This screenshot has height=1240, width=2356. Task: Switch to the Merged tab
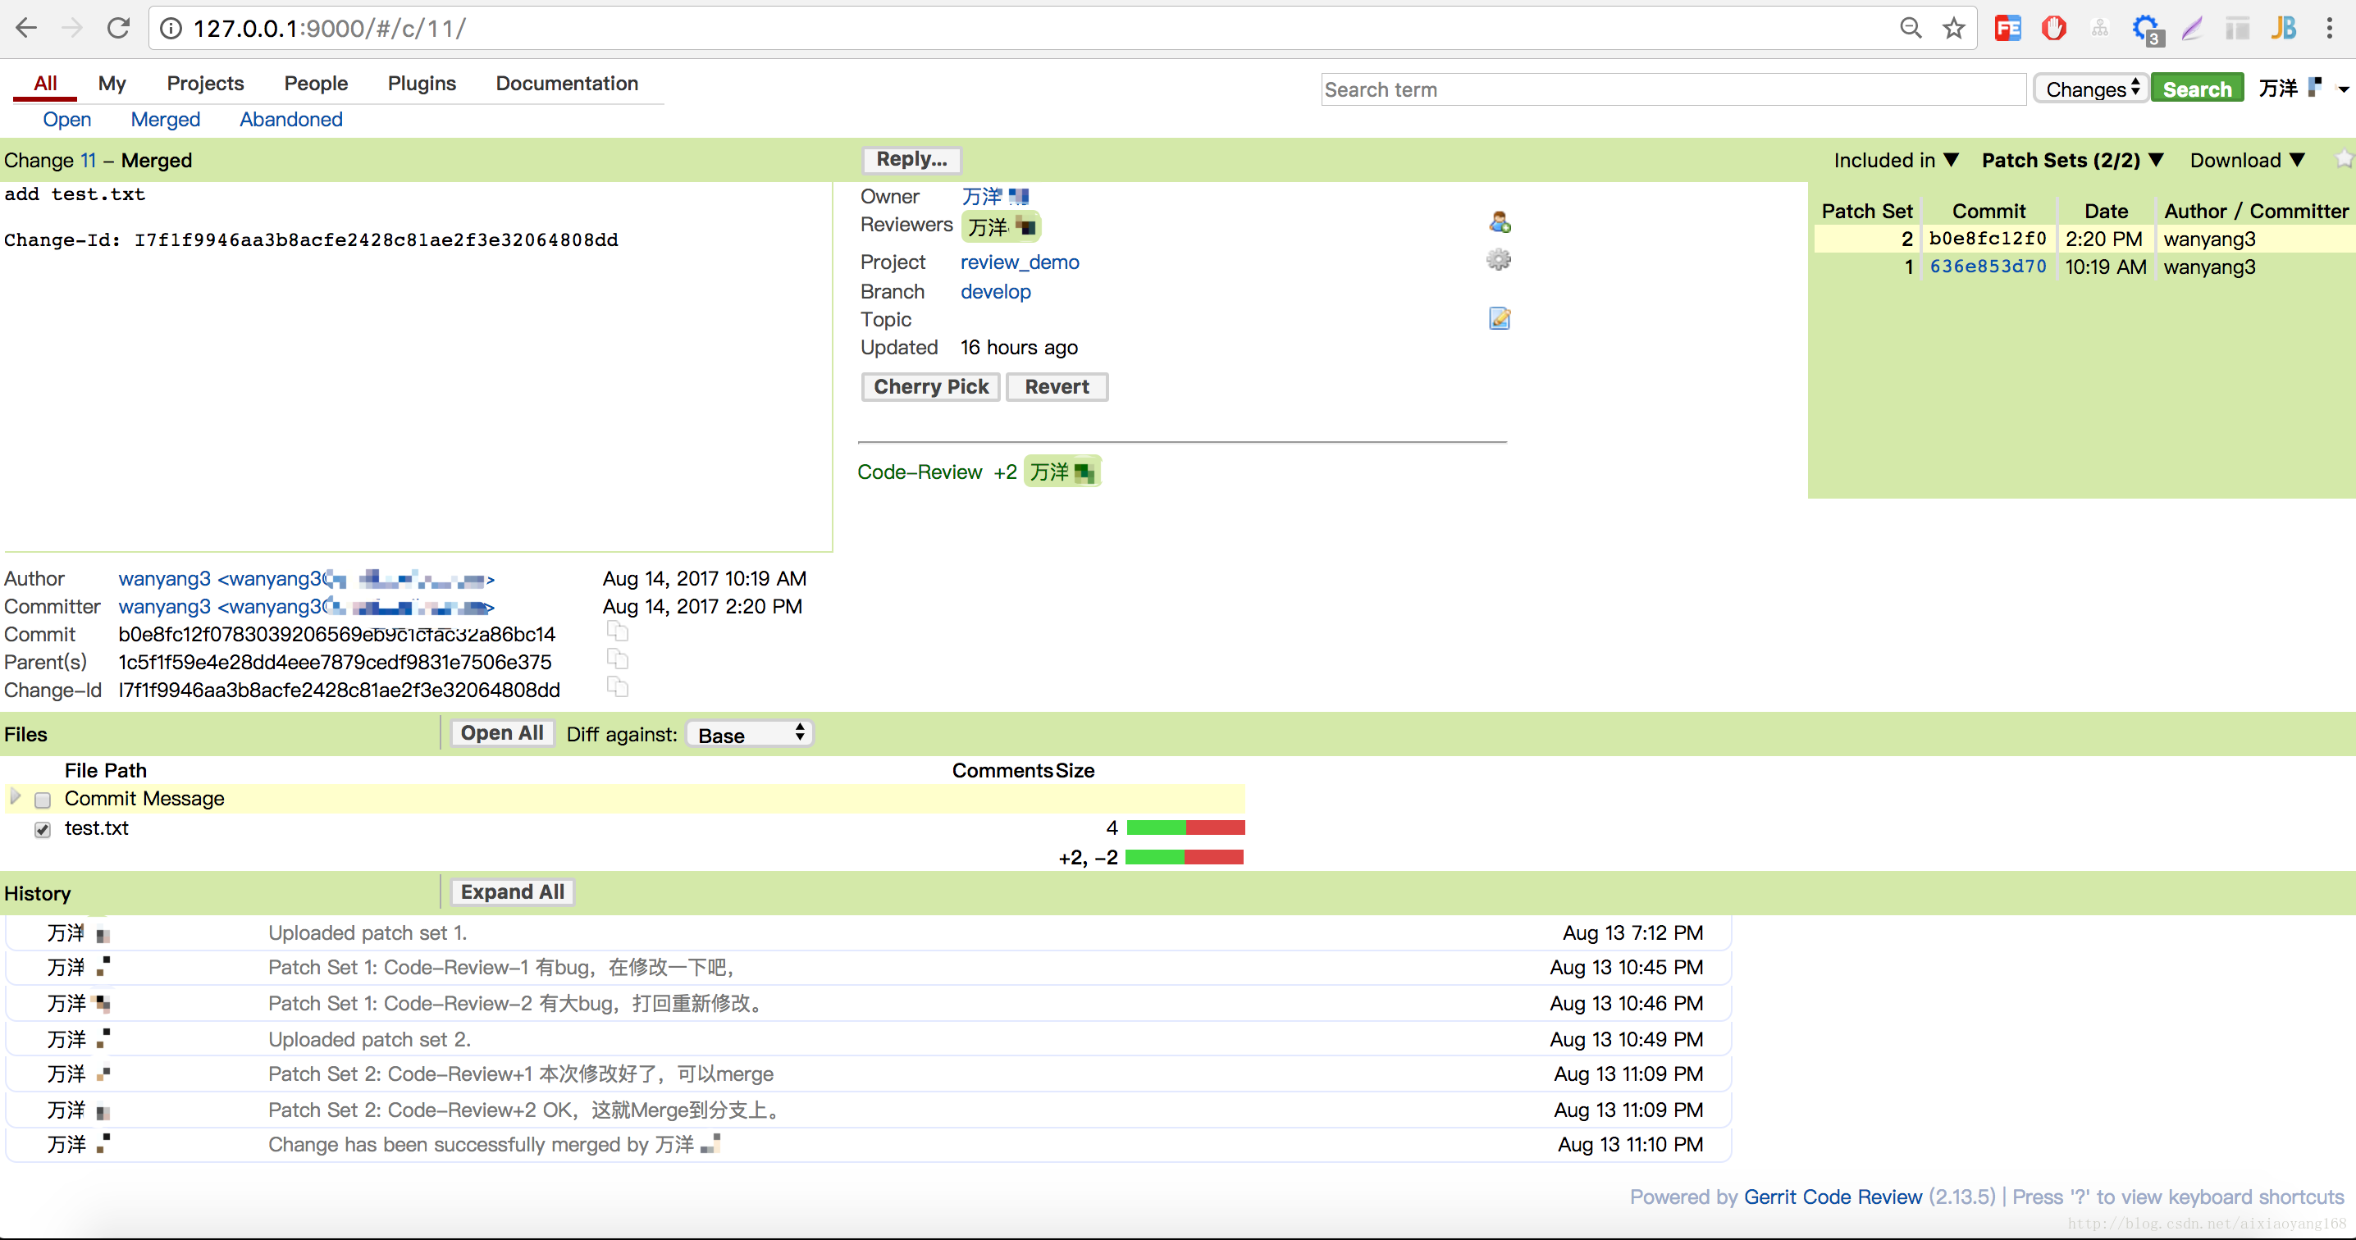(x=167, y=118)
